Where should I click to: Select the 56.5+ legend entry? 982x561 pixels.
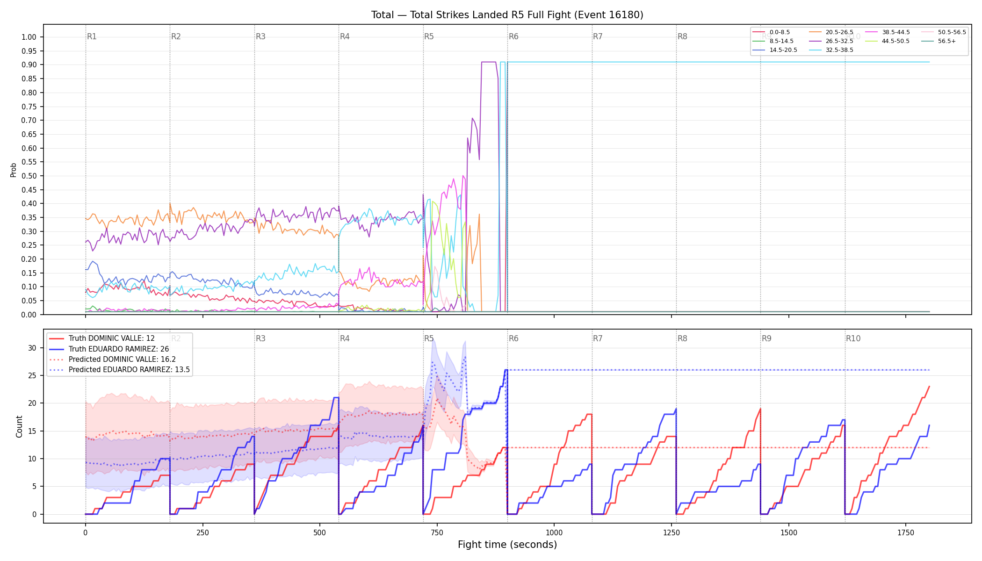coord(939,41)
